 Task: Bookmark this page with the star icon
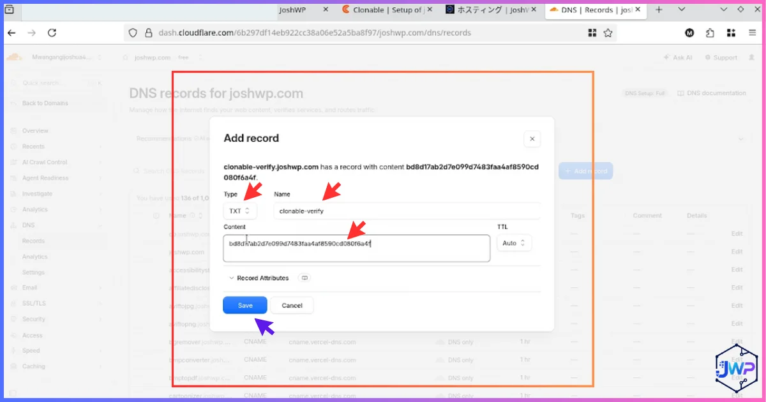point(608,33)
